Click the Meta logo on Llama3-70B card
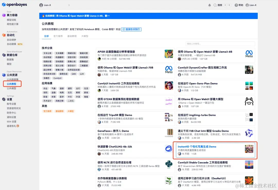Viewport: 278px width, 190px height. pos(169,70)
